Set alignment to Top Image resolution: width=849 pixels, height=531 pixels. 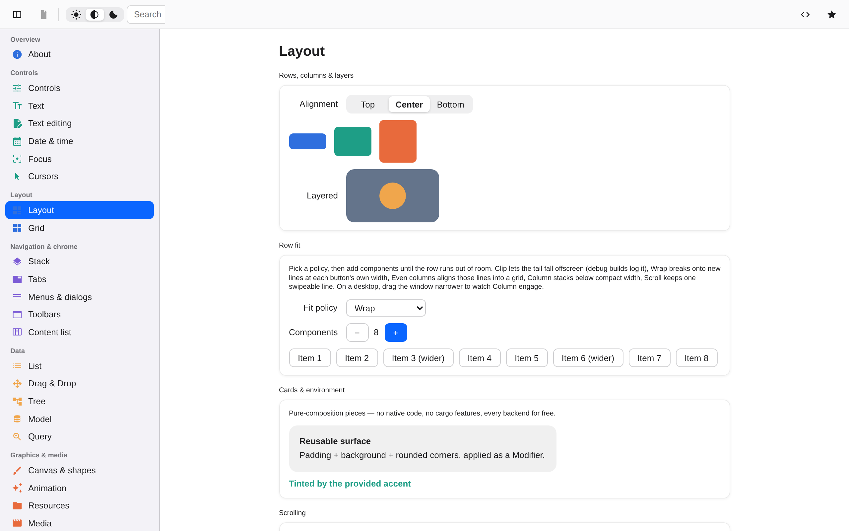coord(367,104)
